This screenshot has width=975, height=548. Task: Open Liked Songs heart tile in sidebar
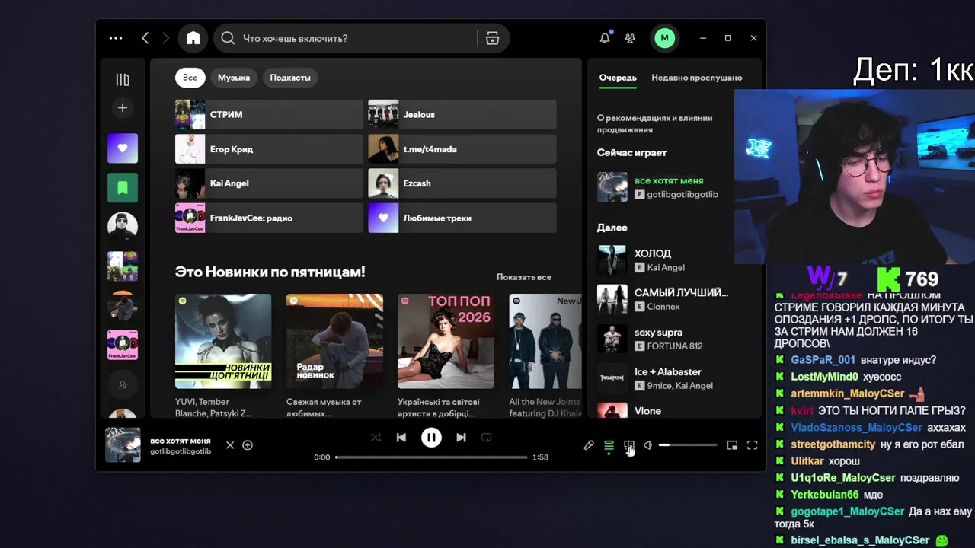pyautogui.click(x=123, y=148)
